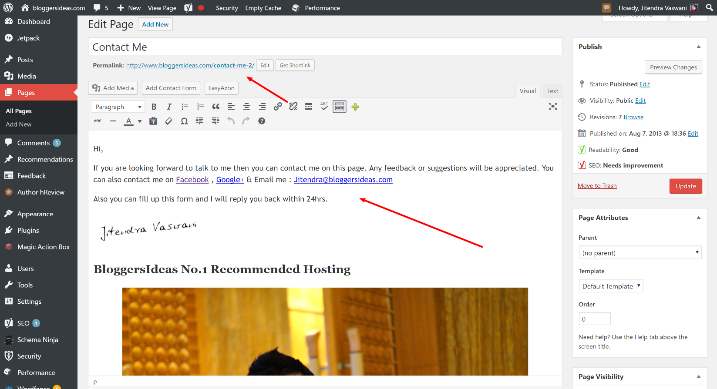This screenshot has width=717, height=389.
Task: Click the Order input field
Action: click(x=595, y=319)
